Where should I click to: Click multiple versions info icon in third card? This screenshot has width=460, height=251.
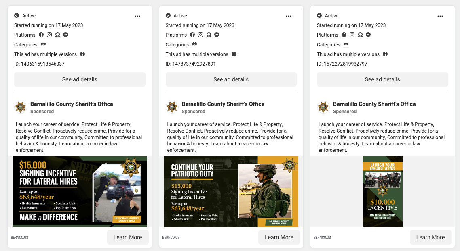385,54
